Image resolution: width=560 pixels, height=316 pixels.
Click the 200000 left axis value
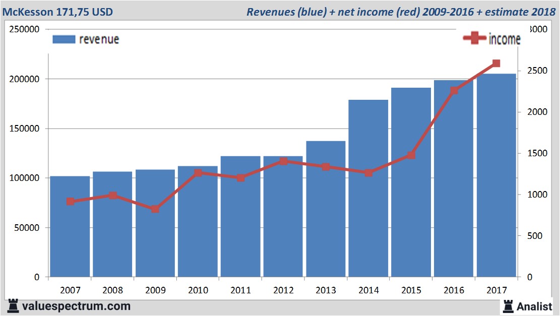24,79
